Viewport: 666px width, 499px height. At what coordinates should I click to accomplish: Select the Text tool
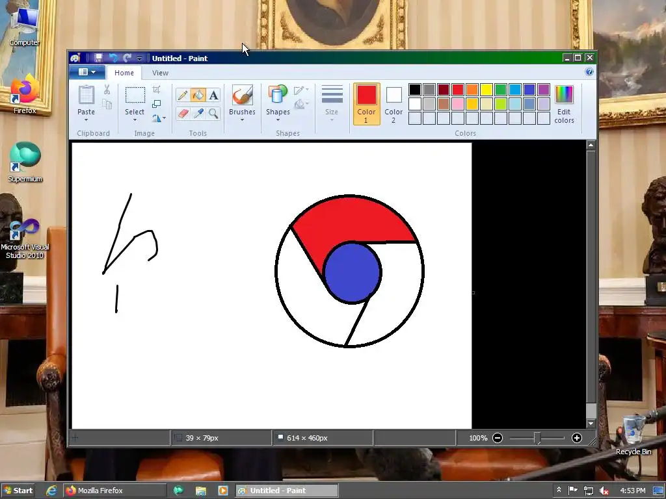(x=213, y=95)
